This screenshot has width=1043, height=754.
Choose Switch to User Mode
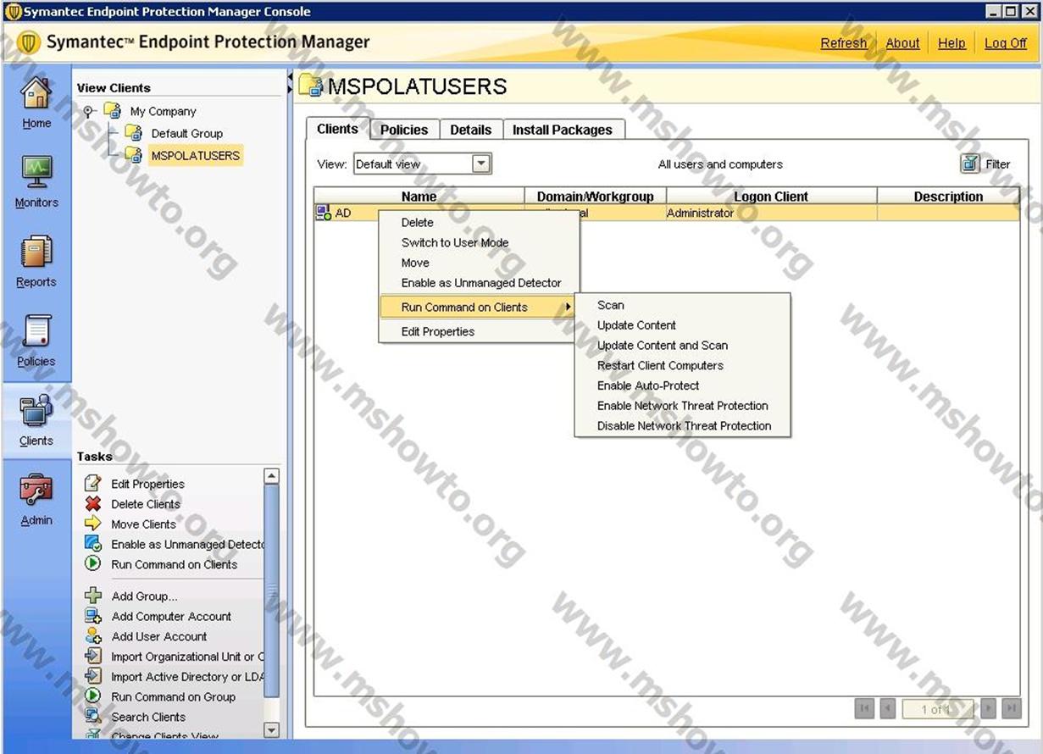pyautogui.click(x=479, y=242)
